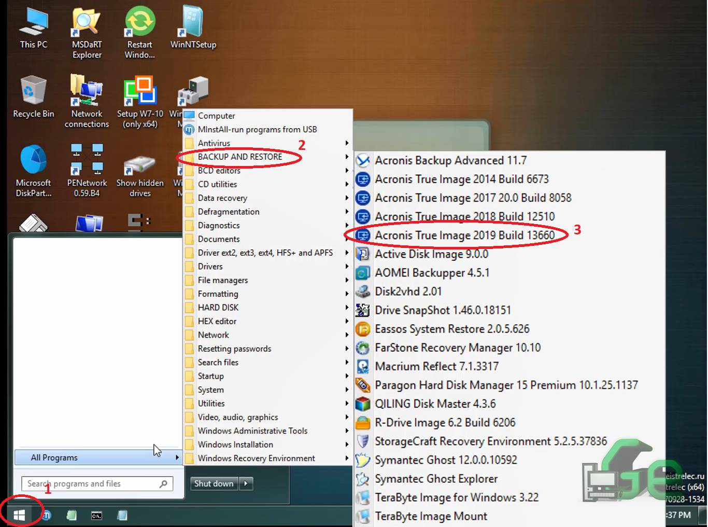Expand CD utilities folder
Viewport: 708px width, 527px height.
(x=267, y=184)
